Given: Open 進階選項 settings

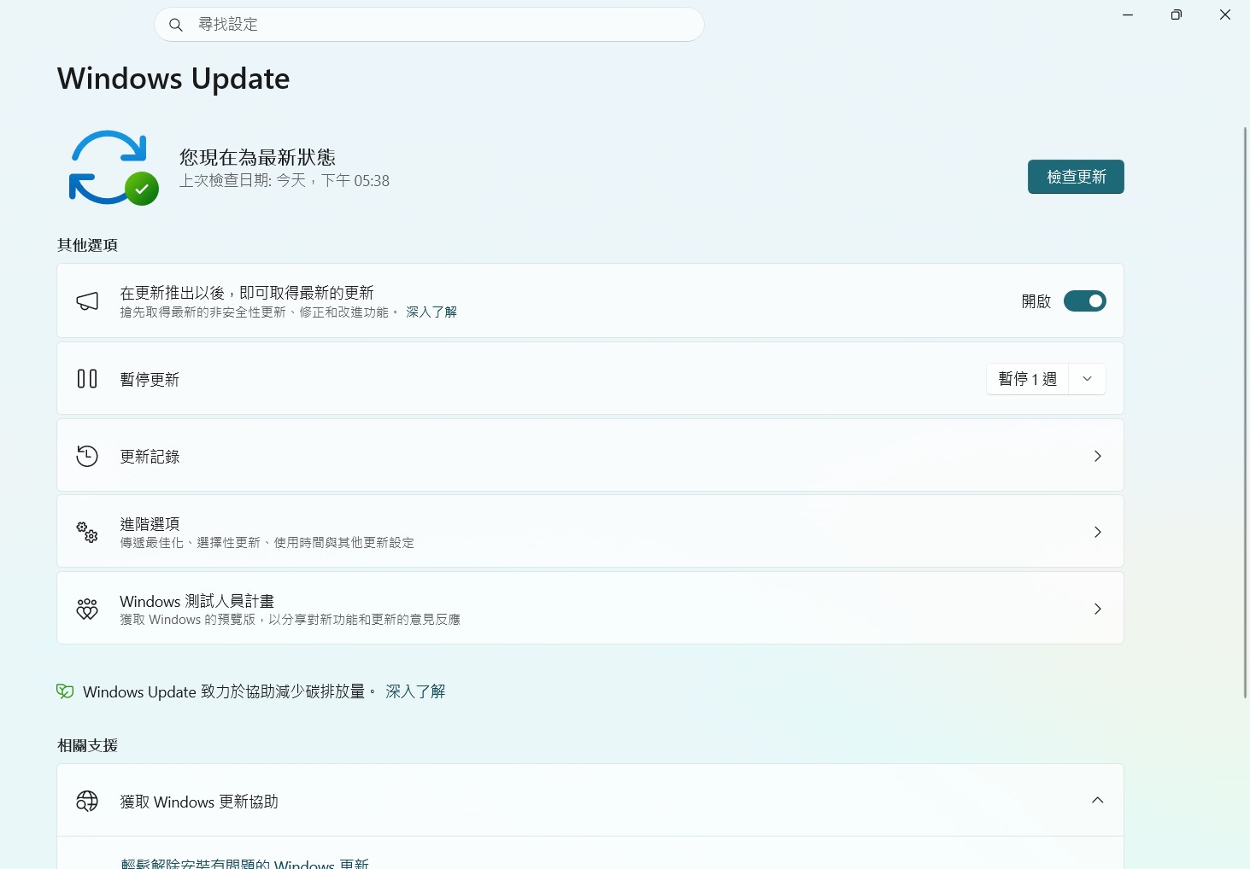Looking at the screenshot, I should pos(590,531).
